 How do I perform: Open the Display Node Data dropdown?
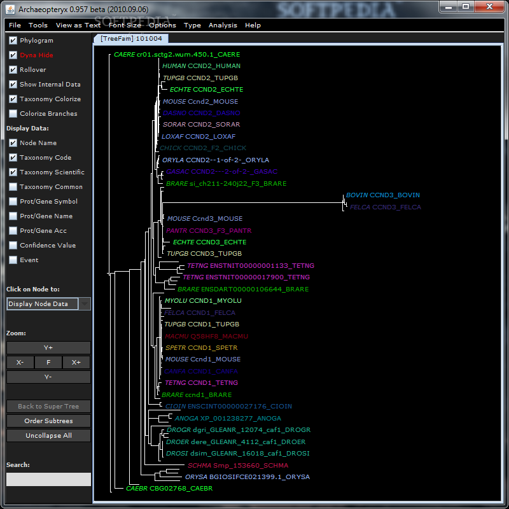(48, 304)
